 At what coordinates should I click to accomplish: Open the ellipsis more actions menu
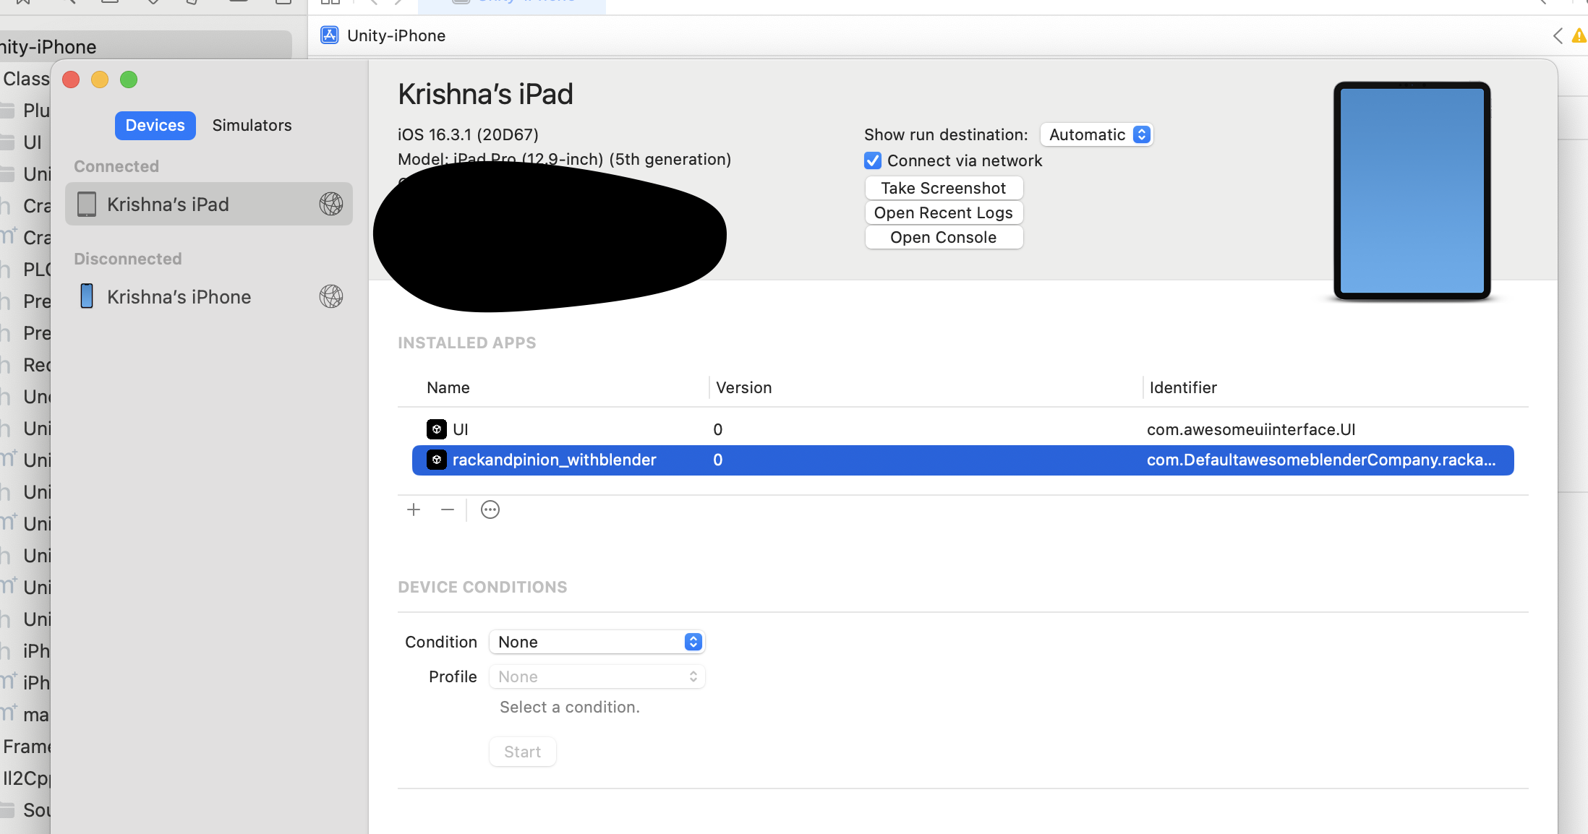pyautogui.click(x=490, y=510)
